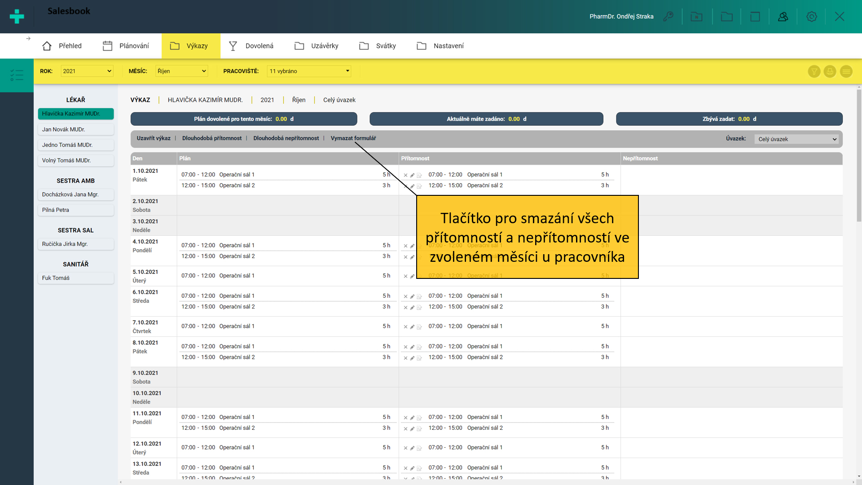Image resolution: width=862 pixels, height=485 pixels.
Task: Open the MĚSÍC month dropdown
Action: [x=182, y=71]
